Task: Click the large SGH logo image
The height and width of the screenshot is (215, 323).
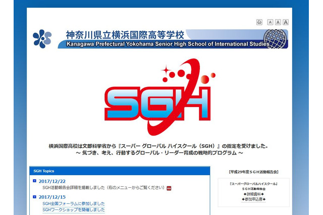Action: click(x=160, y=97)
